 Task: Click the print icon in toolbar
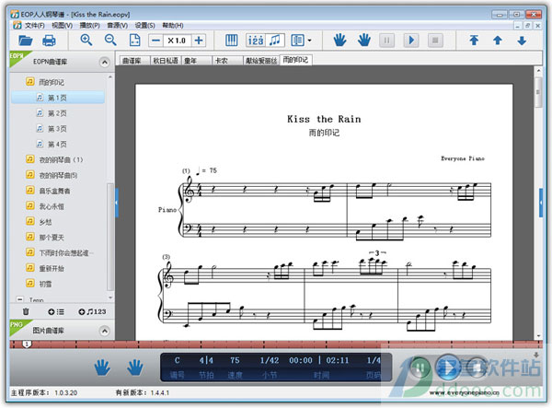[x=49, y=41]
